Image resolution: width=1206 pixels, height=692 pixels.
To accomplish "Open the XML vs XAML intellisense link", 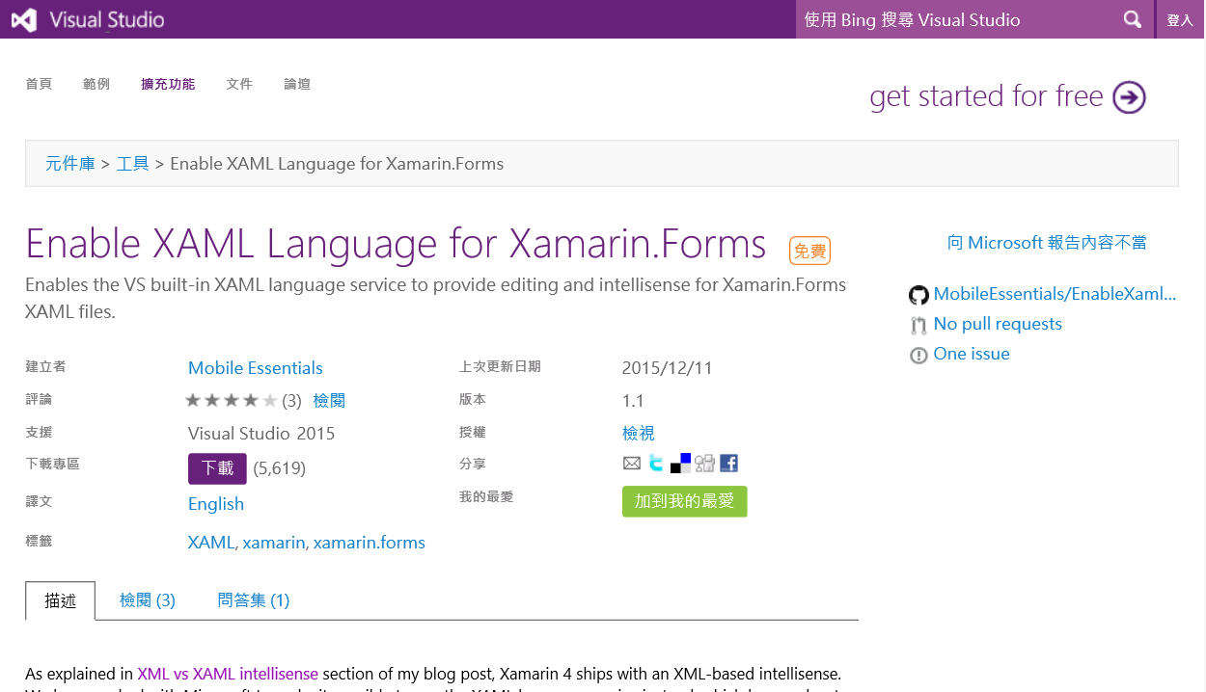I will coord(228,674).
